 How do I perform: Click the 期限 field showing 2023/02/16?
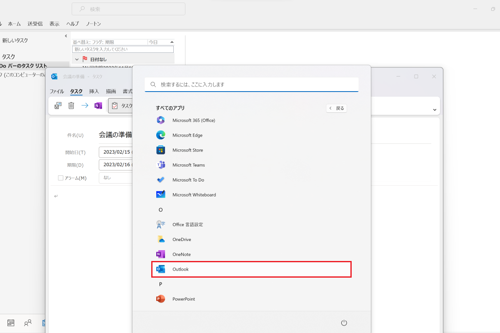[x=115, y=165]
